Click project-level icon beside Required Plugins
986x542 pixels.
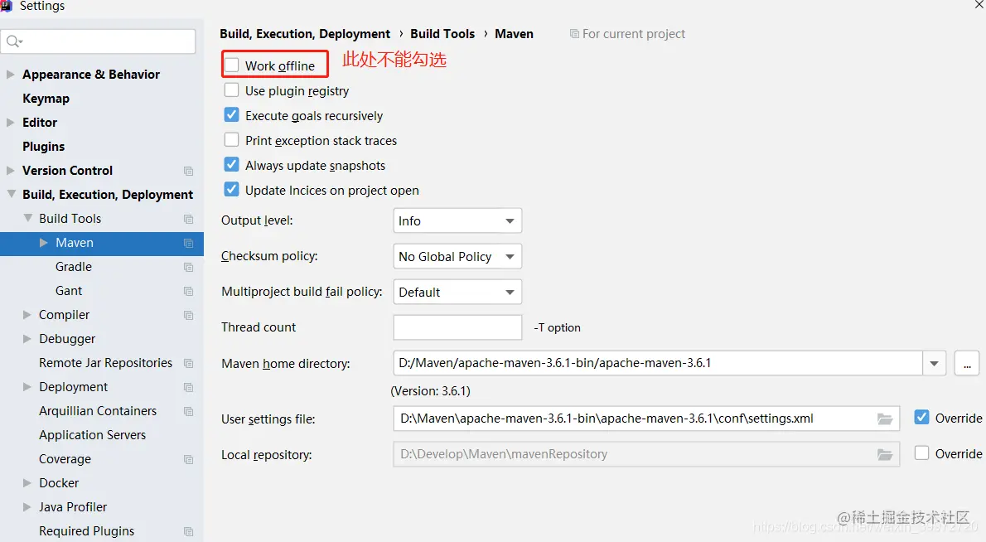point(189,531)
